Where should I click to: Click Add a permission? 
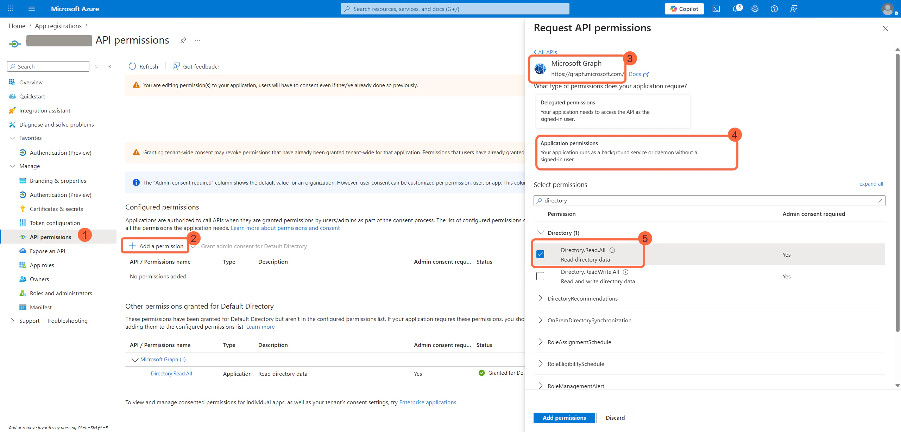tap(156, 246)
